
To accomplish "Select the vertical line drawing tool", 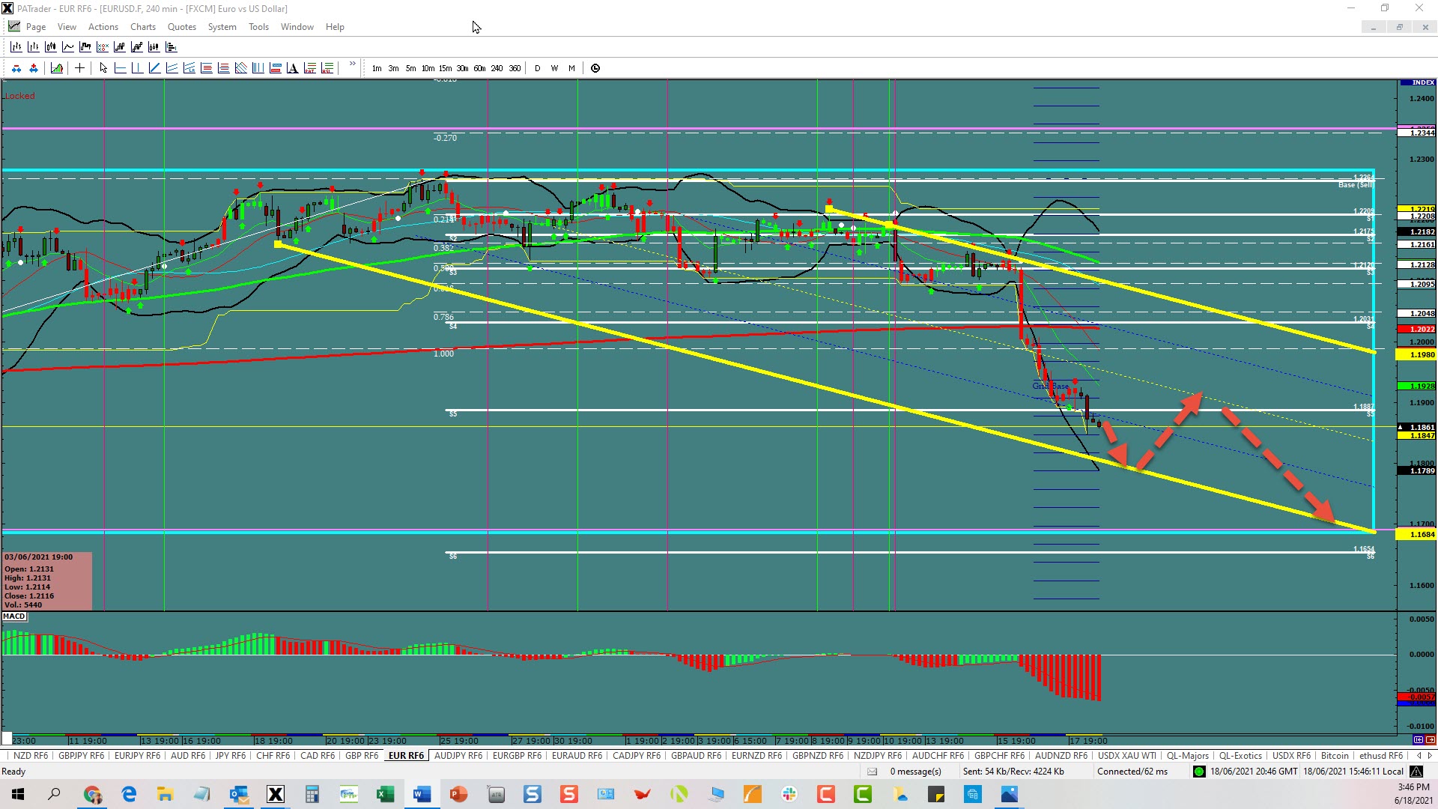I will 137,68.
